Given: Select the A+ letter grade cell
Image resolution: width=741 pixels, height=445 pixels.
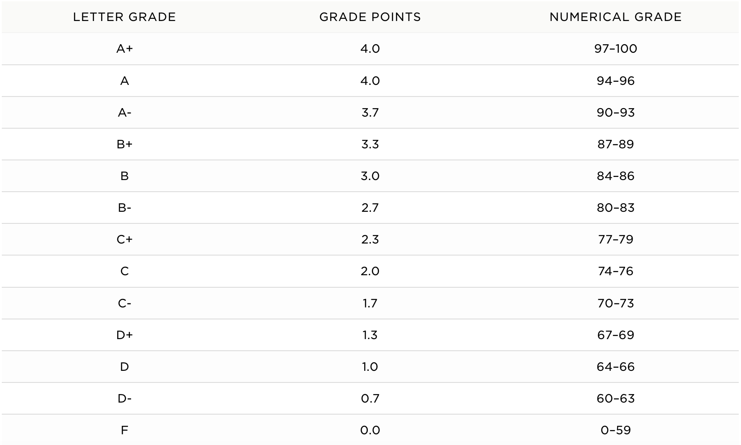Looking at the screenshot, I should coord(124,49).
